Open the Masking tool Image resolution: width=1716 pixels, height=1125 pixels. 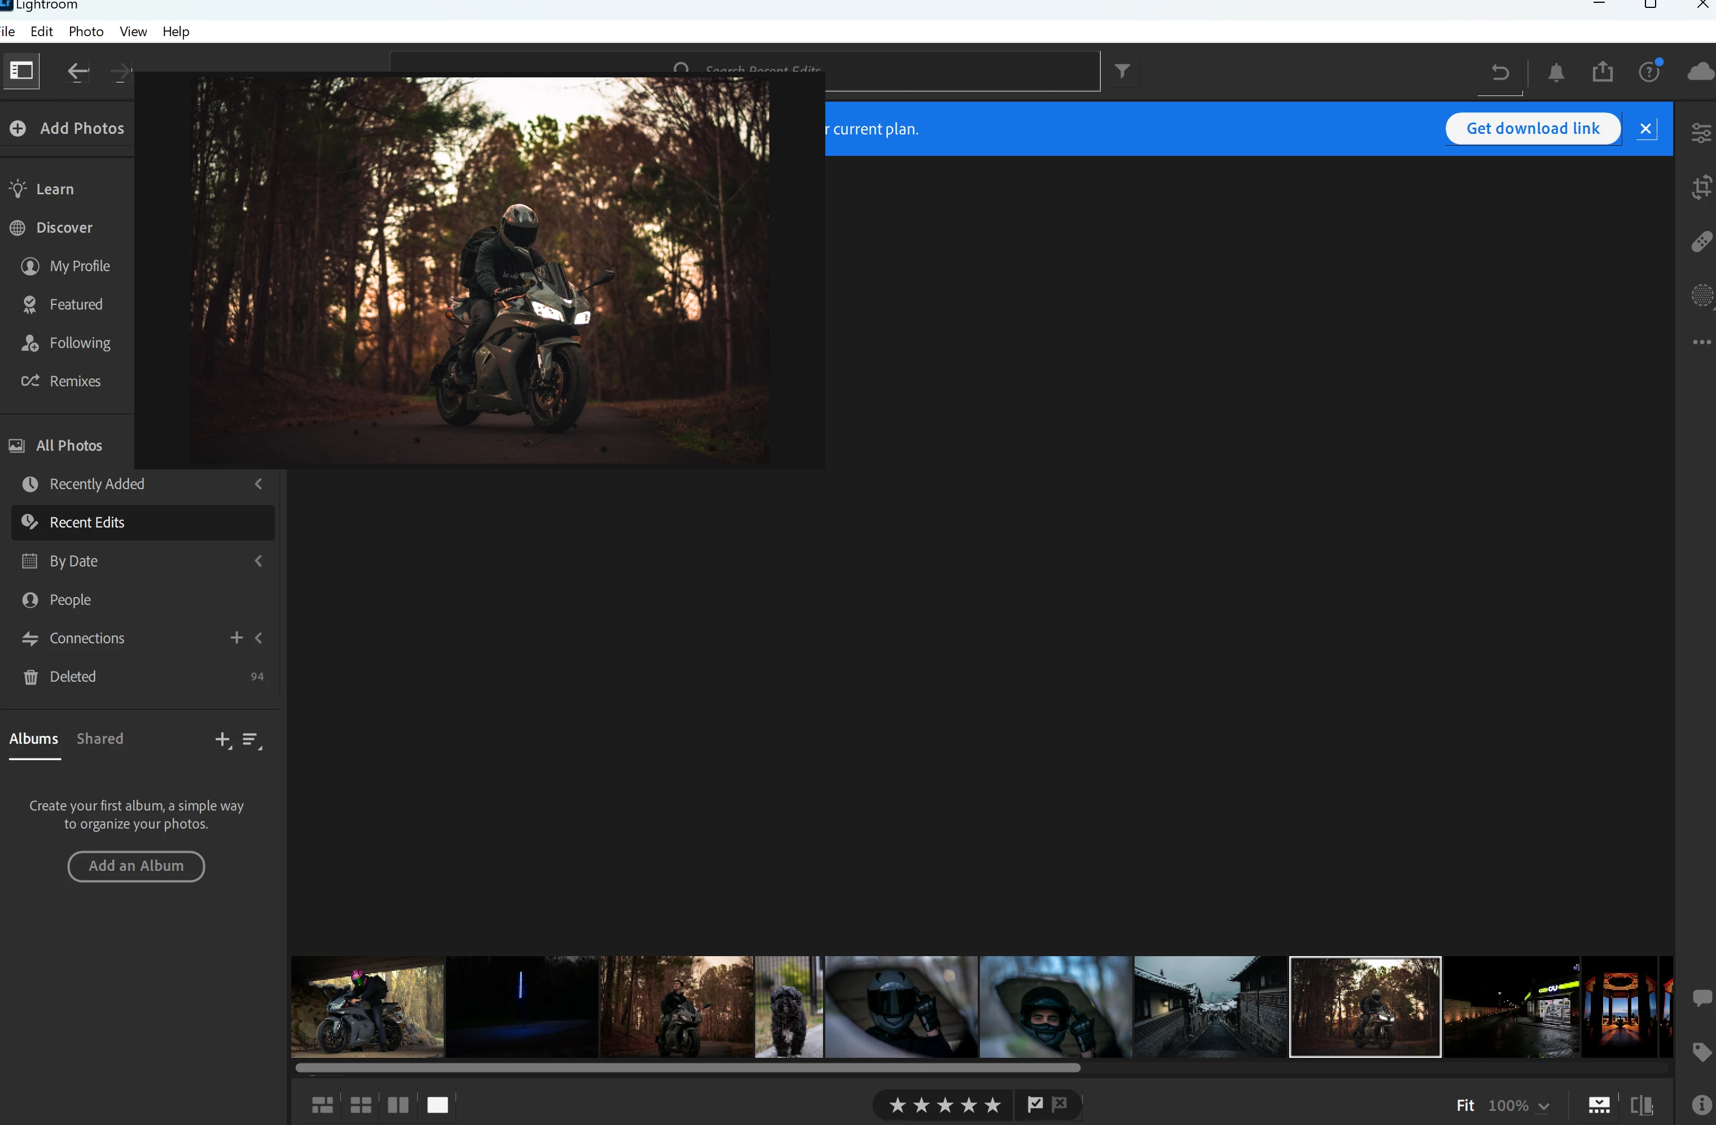pyautogui.click(x=1701, y=296)
